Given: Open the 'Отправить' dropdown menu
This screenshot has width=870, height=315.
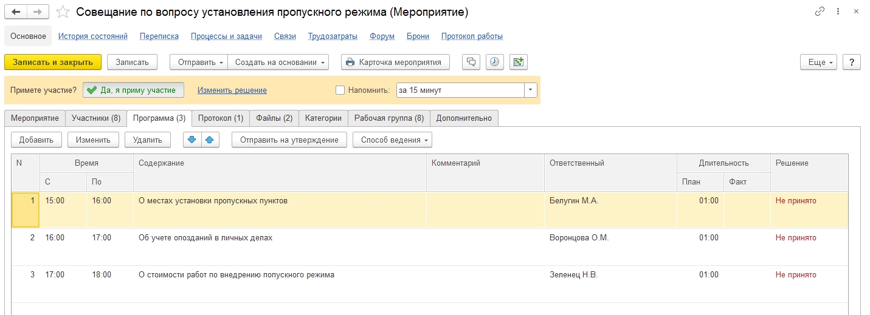Looking at the screenshot, I should [199, 62].
